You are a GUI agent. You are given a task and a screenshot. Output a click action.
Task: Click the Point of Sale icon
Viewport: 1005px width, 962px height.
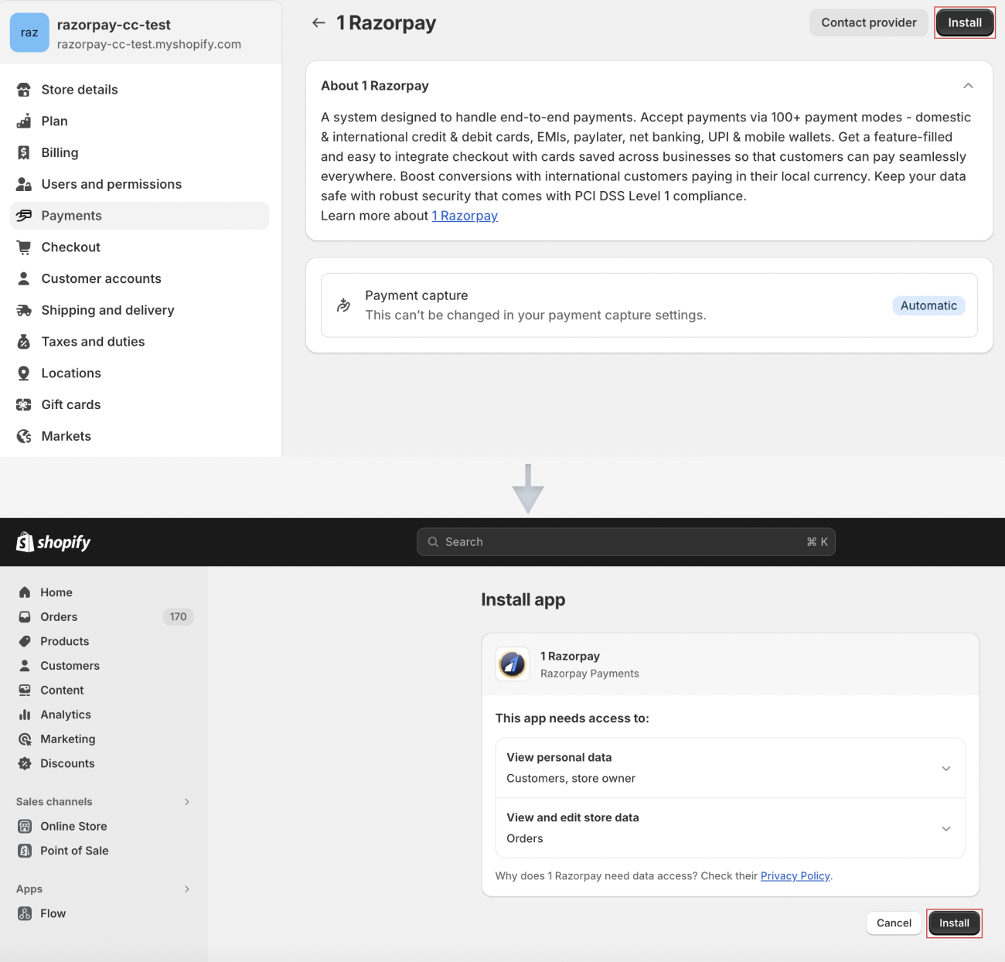25,851
